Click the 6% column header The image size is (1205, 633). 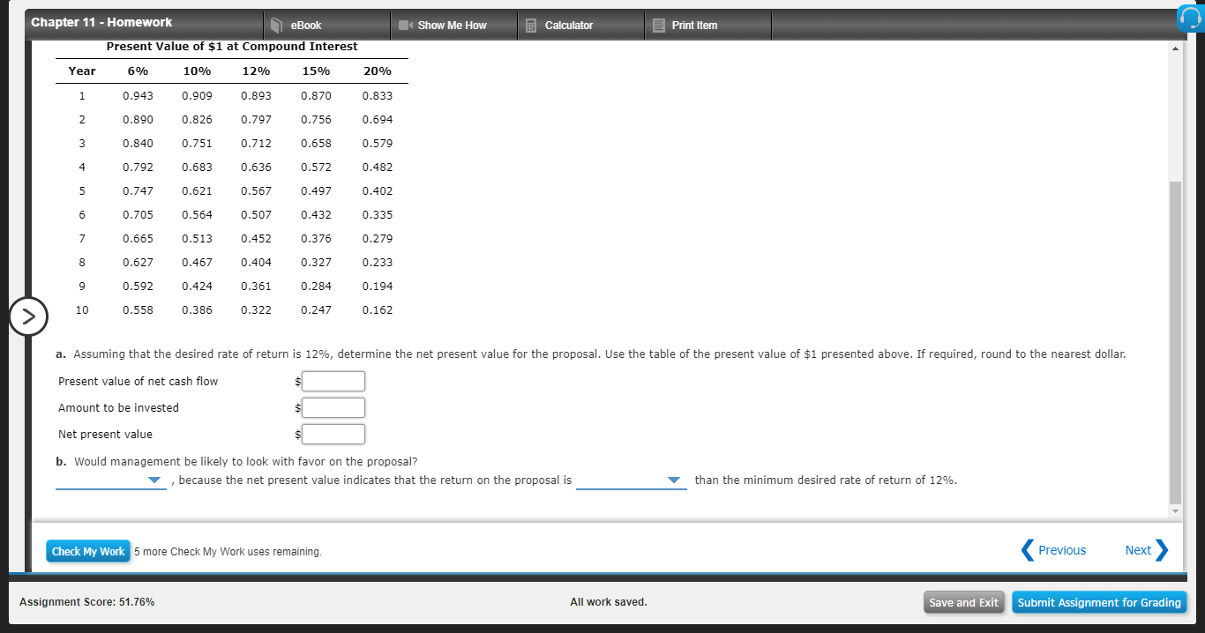click(x=138, y=71)
